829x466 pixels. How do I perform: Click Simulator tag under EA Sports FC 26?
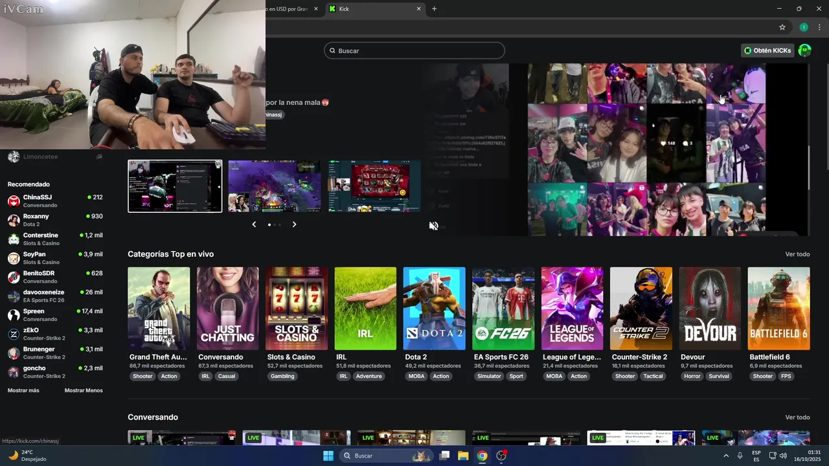[489, 376]
